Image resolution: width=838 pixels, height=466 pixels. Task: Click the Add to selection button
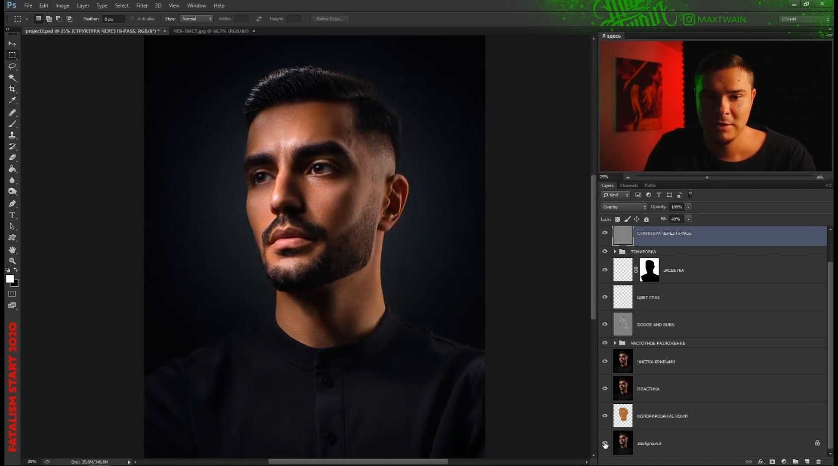pos(49,19)
